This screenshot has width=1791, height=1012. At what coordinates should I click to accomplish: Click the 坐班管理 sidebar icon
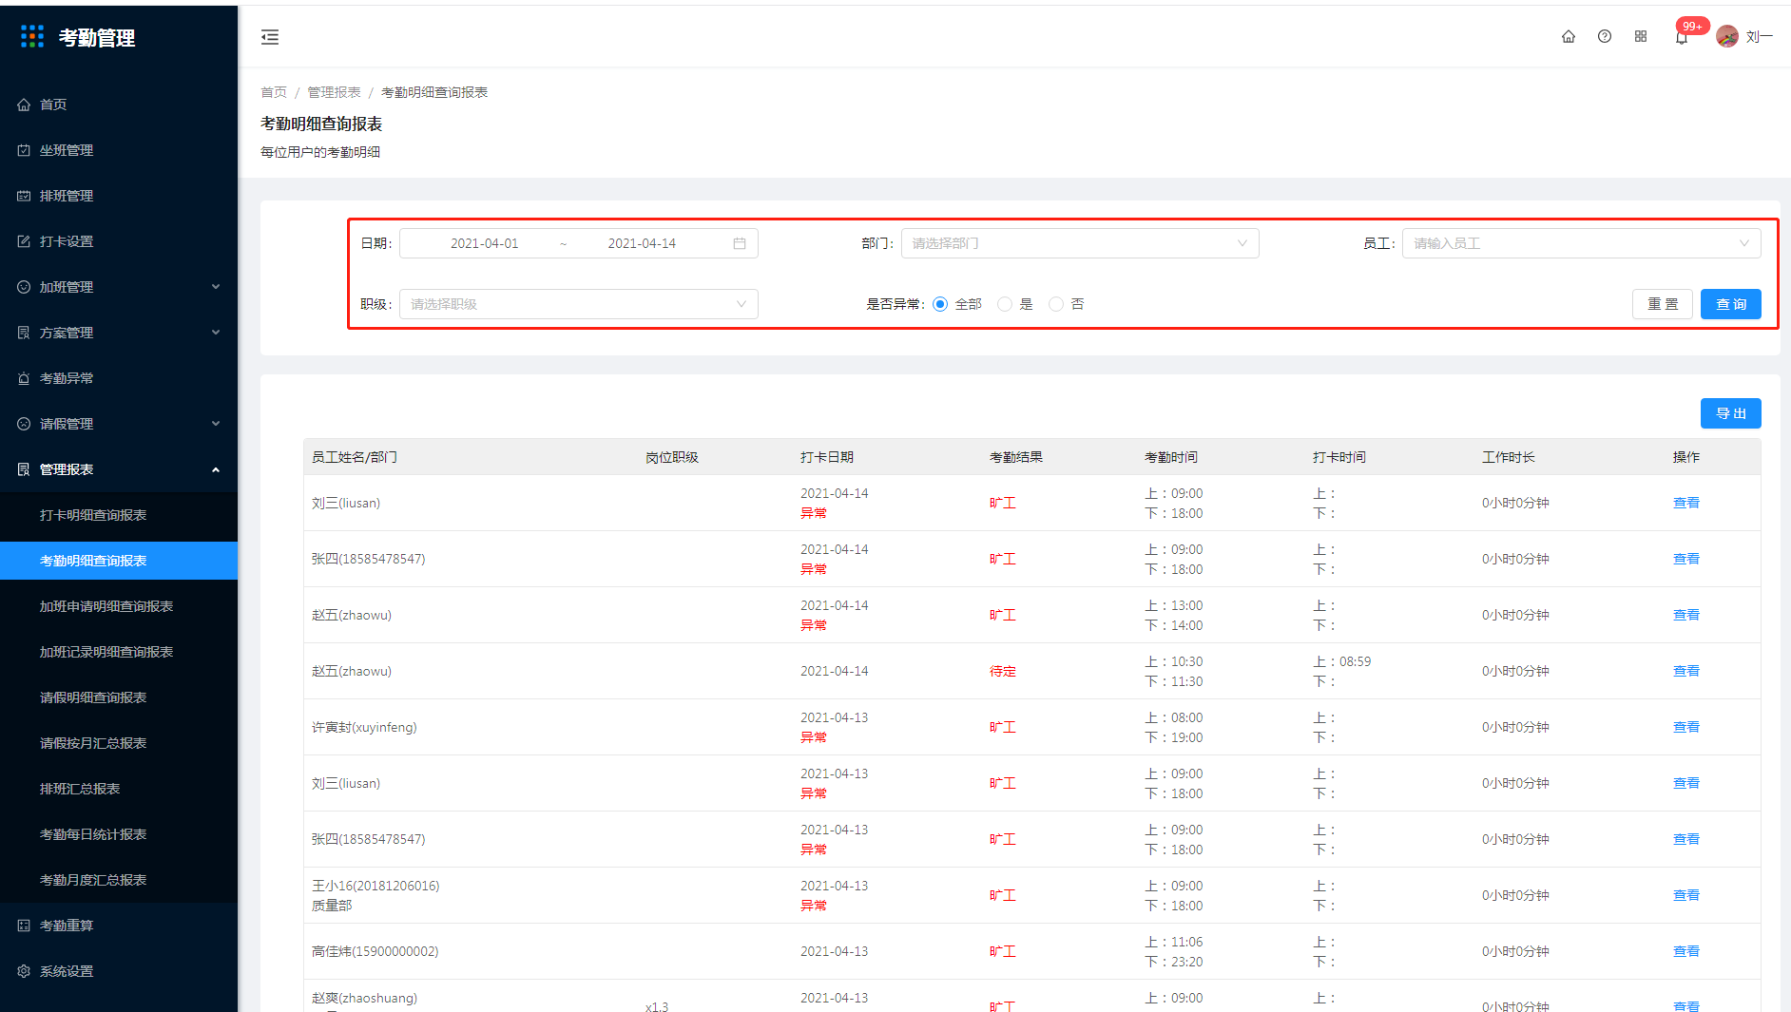[24, 150]
